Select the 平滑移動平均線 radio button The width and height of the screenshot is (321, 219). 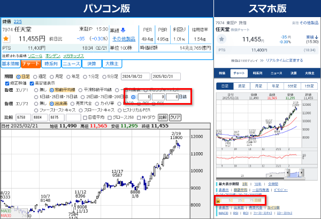(x=80, y=90)
